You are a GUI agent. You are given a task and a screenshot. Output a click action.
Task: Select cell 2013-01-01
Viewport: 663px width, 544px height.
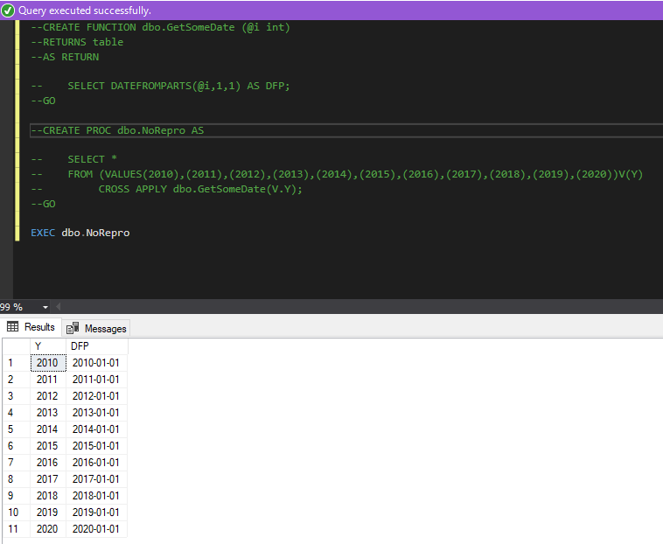click(x=97, y=413)
